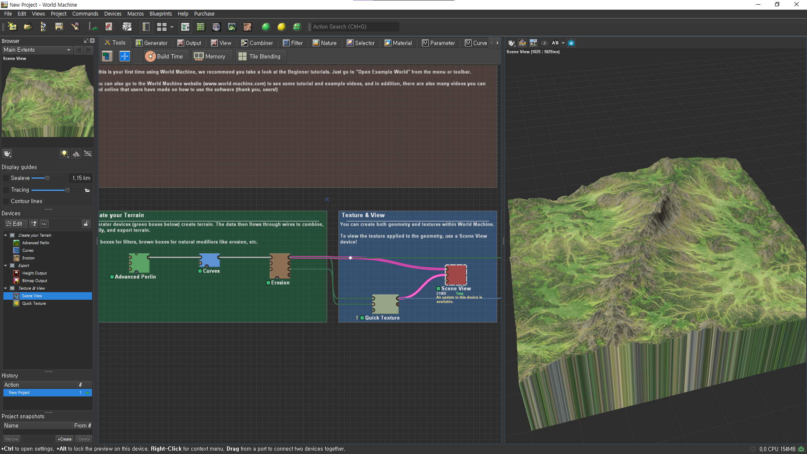This screenshot has width=807, height=454.
Task: Open Example World help icon
Action: click(43, 27)
